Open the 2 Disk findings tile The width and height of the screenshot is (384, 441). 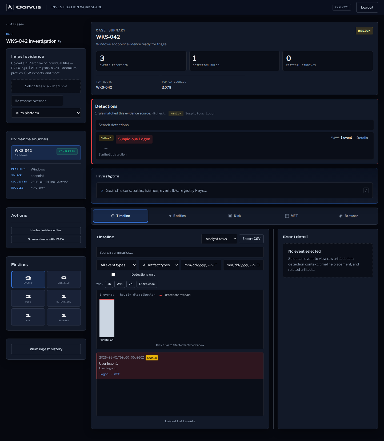pyautogui.click(x=28, y=298)
